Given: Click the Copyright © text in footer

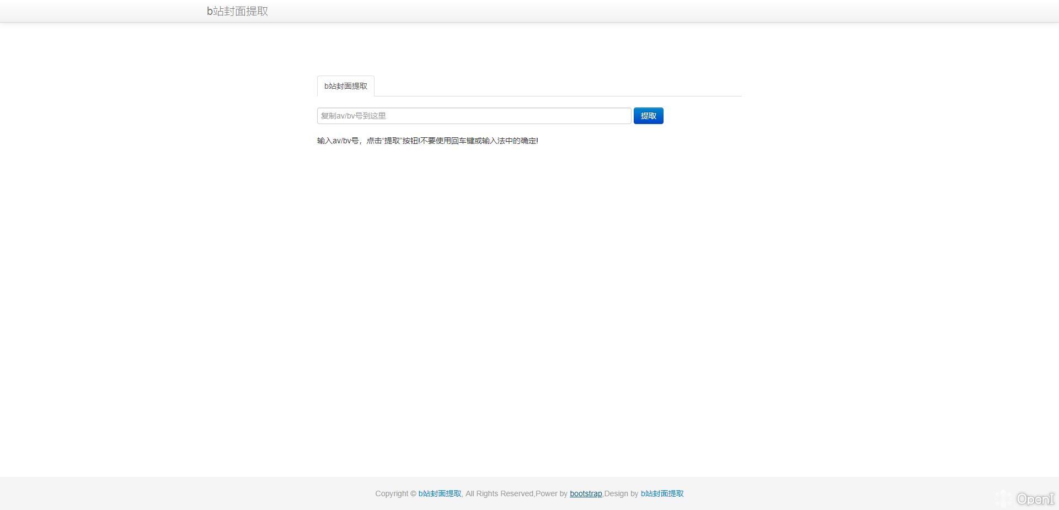Looking at the screenshot, I should [395, 493].
